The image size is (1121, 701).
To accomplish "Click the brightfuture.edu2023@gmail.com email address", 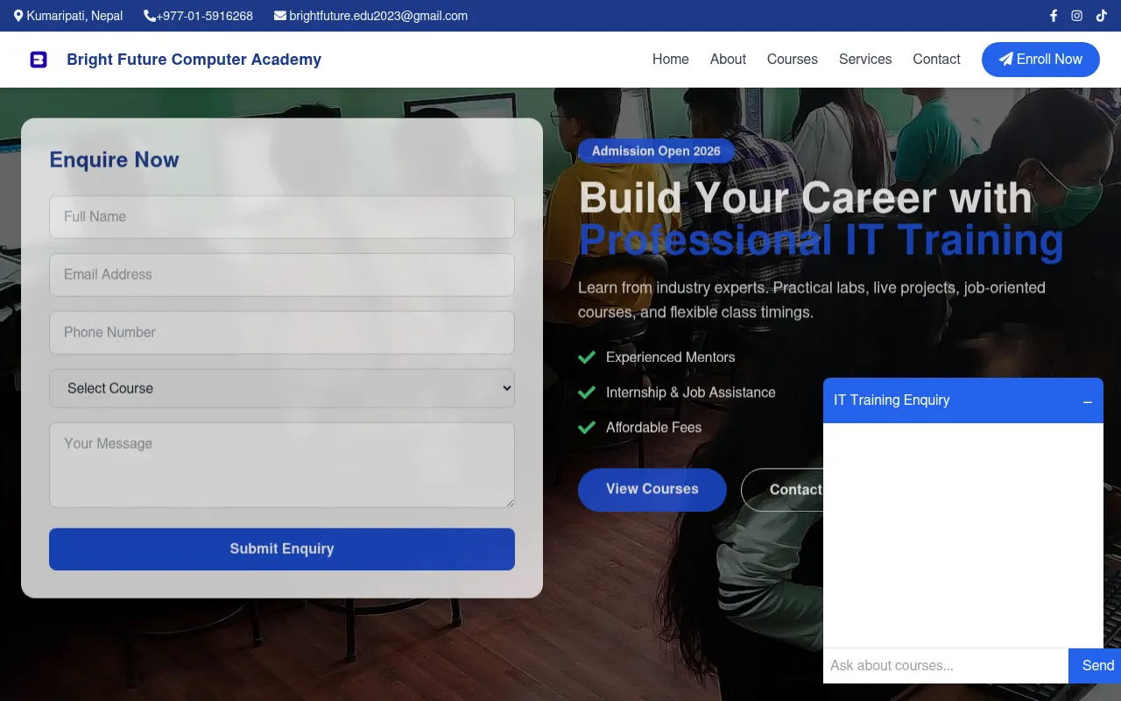I will [x=378, y=16].
